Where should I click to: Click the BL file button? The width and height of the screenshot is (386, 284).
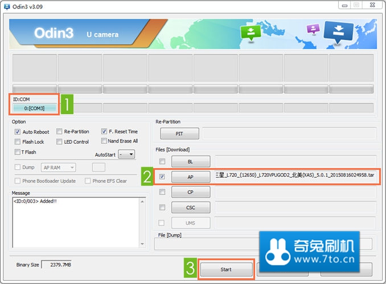pos(191,162)
